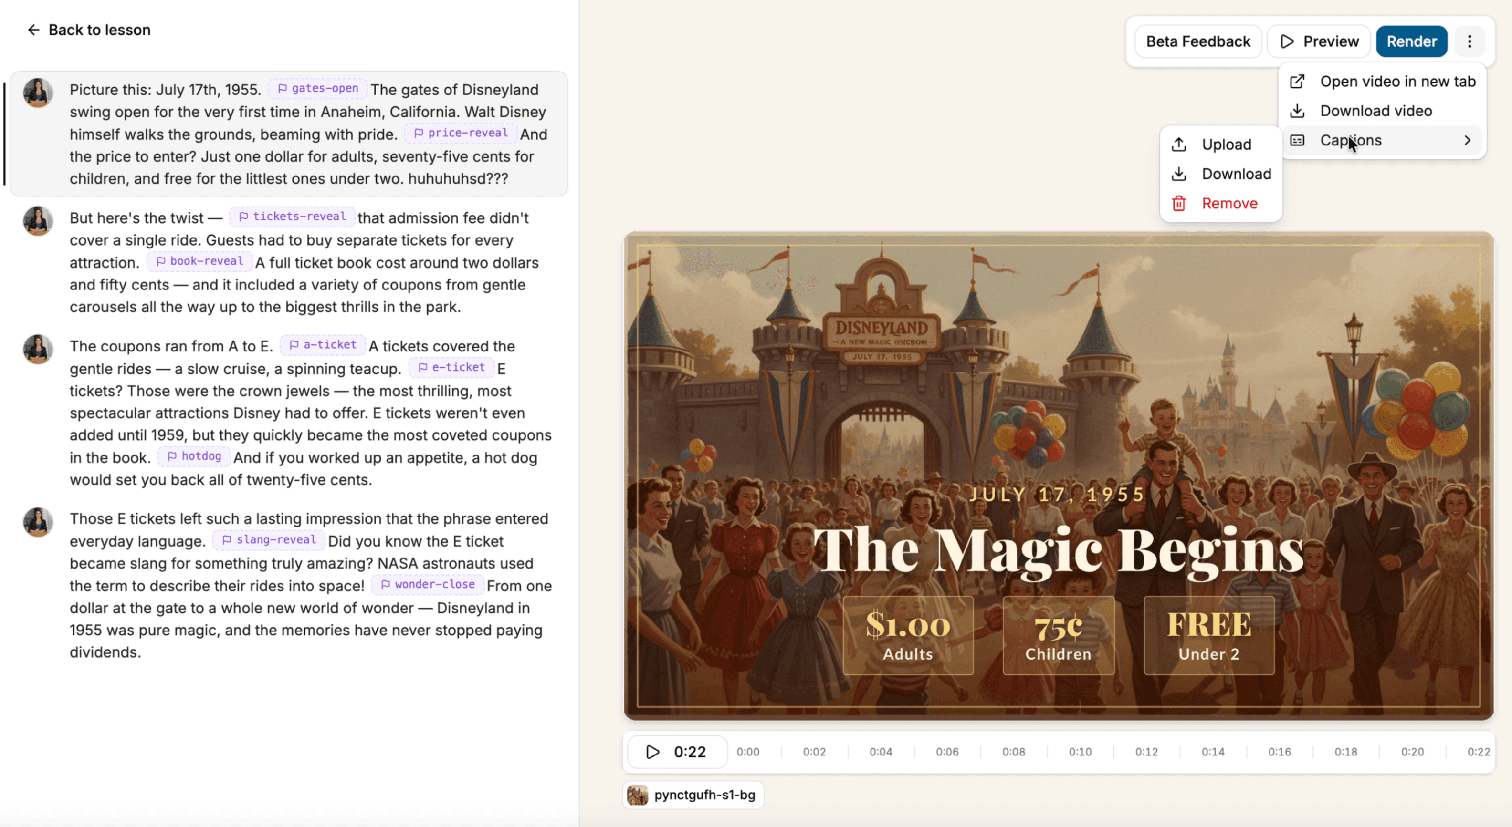
Task: Jump to 0:02 on the timeline
Action: pyautogui.click(x=814, y=751)
